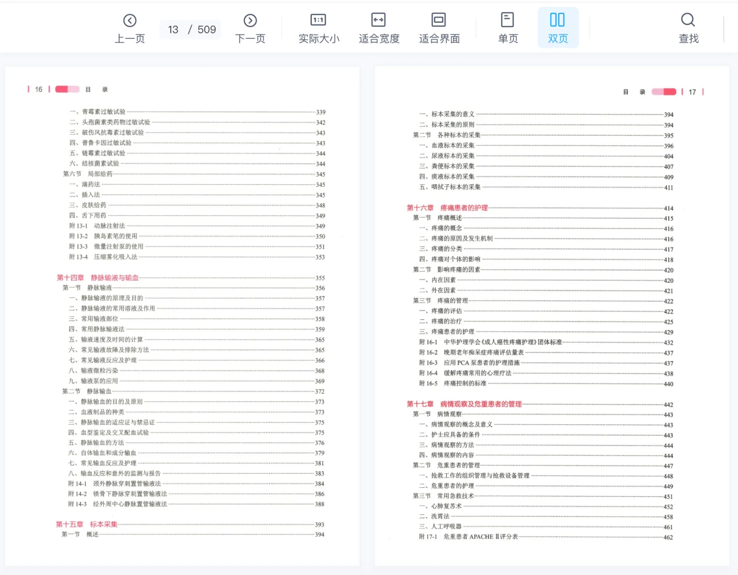Click chapter heading 第十五章 标本采集
The width and height of the screenshot is (738, 575).
pos(87,524)
